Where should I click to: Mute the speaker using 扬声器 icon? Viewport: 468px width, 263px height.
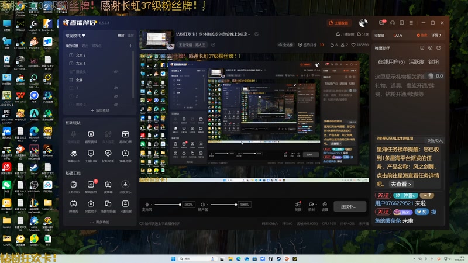[202, 204]
